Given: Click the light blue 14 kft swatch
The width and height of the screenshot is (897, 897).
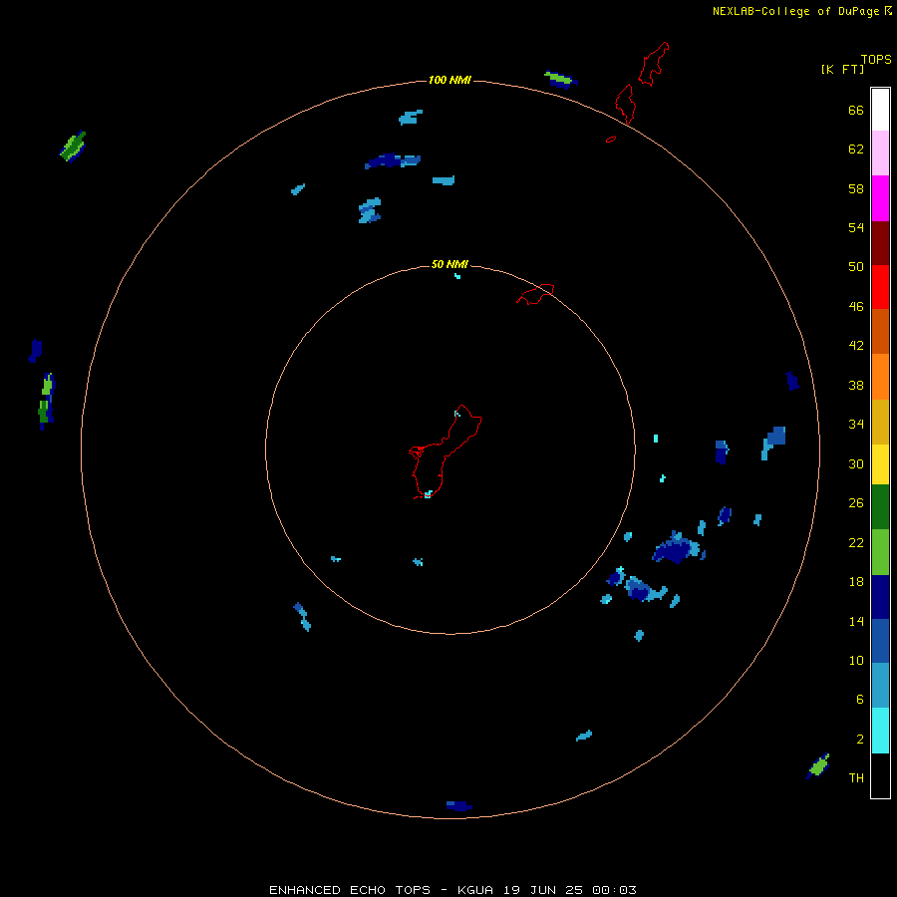Looking at the screenshot, I should [880, 685].
